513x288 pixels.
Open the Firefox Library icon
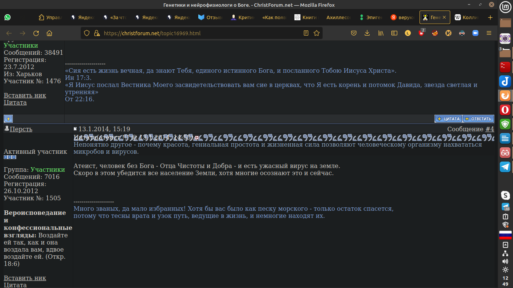tap(380, 33)
